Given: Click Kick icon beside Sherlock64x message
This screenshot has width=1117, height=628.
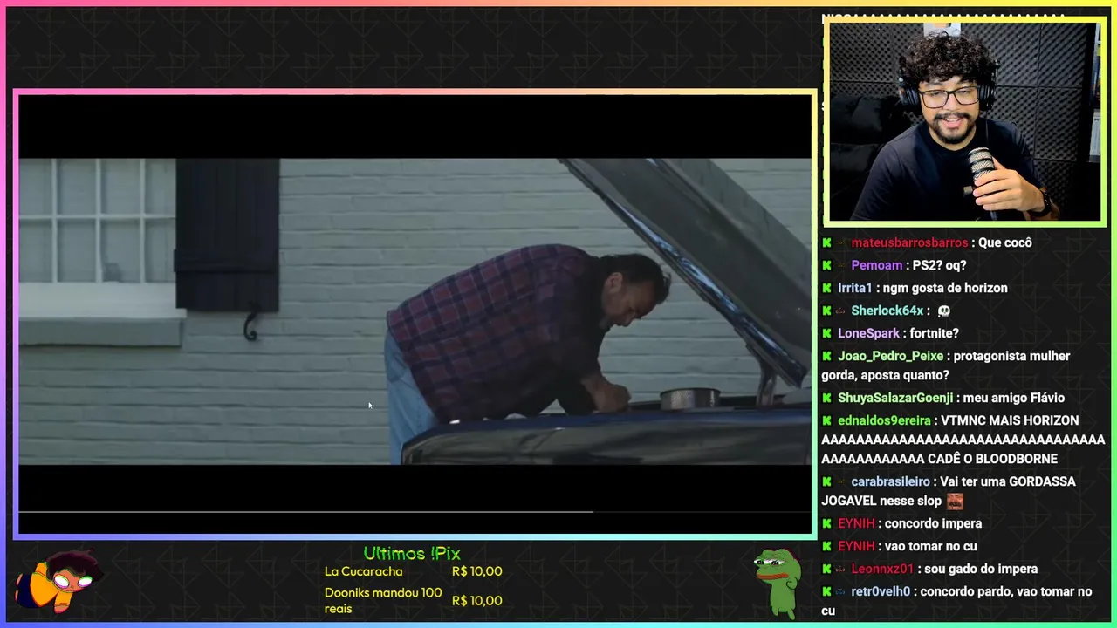Looking at the screenshot, I should (x=826, y=311).
